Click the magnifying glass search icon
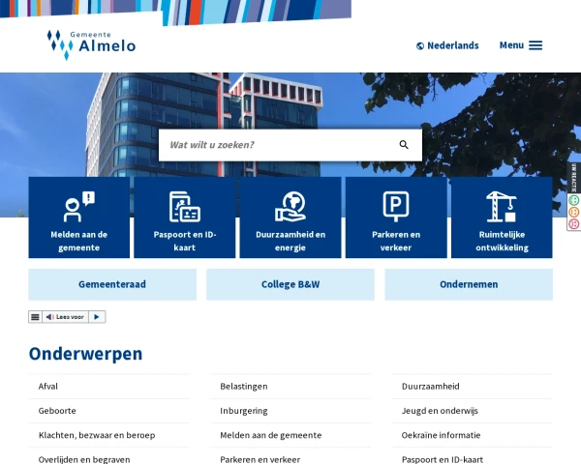The image size is (581, 464). pos(404,145)
